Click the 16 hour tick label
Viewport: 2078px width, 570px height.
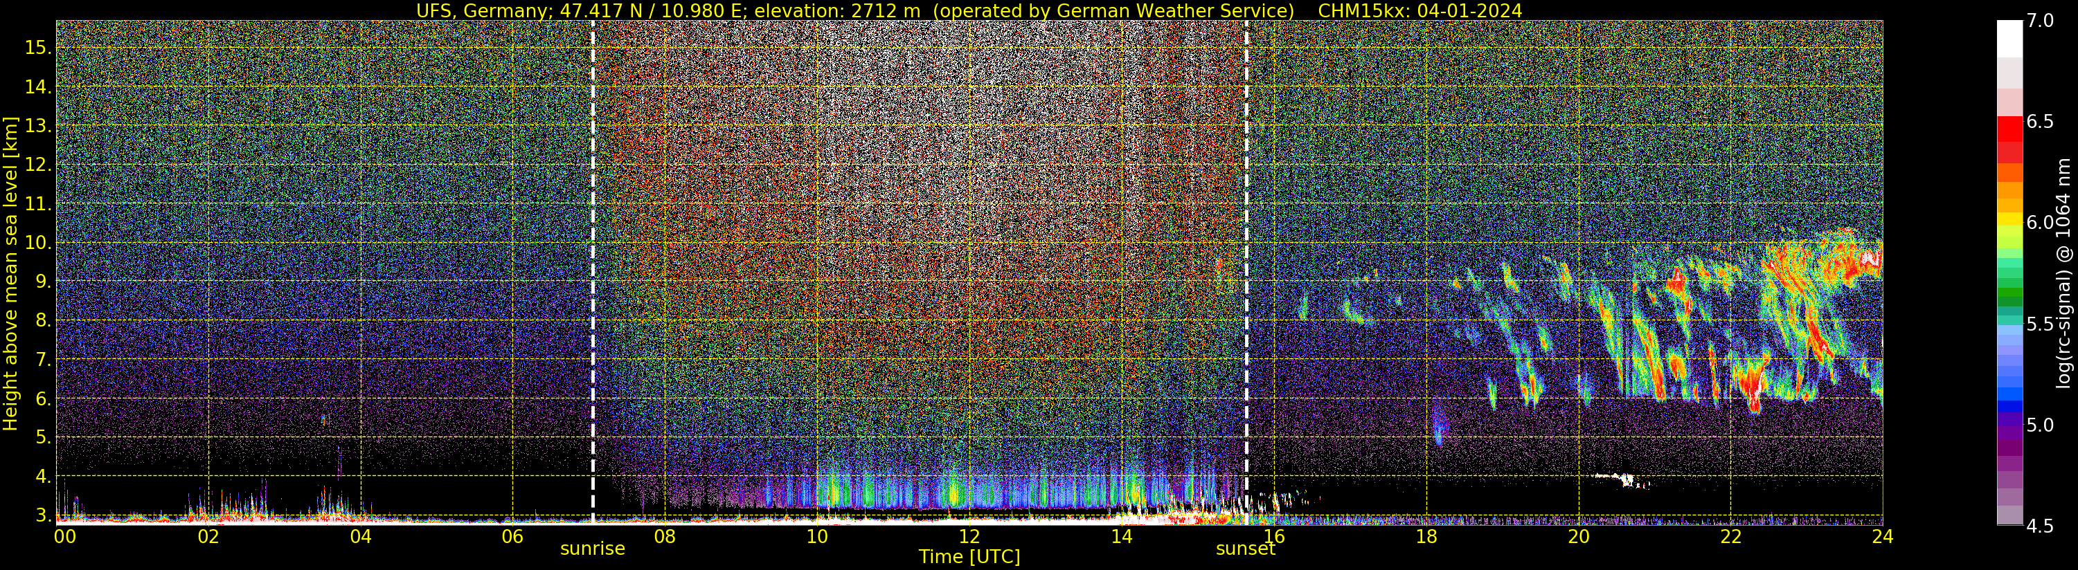pyautogui.click(x=1274, y=536)
